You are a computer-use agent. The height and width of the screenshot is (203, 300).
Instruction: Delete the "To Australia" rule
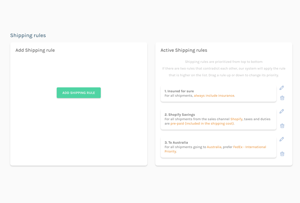click(282, 154)
